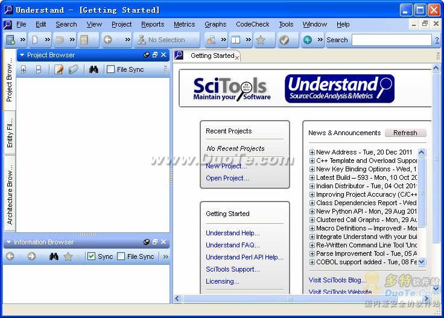444x318 pixels.
Task: Click the collapse all icon in Project Browser
Action: click(x=39, y=69)
